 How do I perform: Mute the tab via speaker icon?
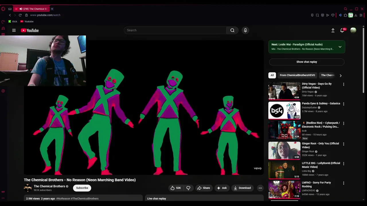[x=21, y=9]
